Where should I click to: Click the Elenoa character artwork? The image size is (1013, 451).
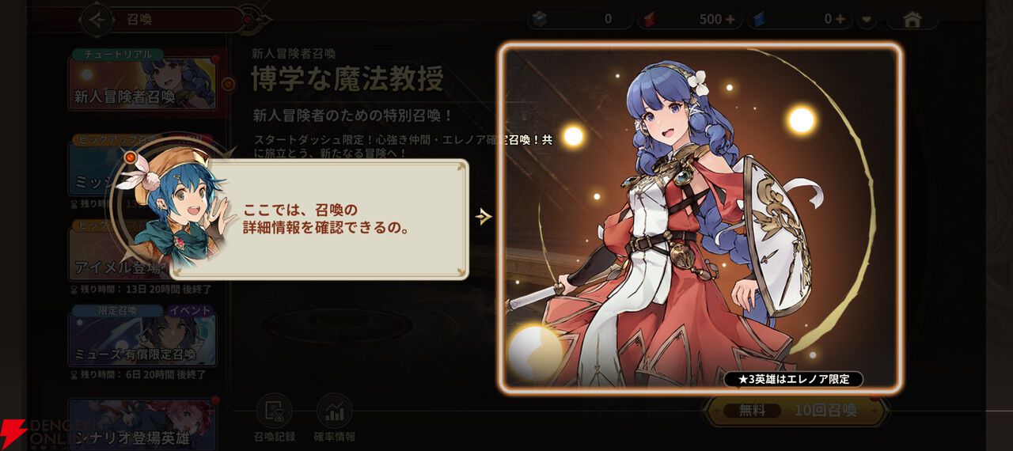701,216
